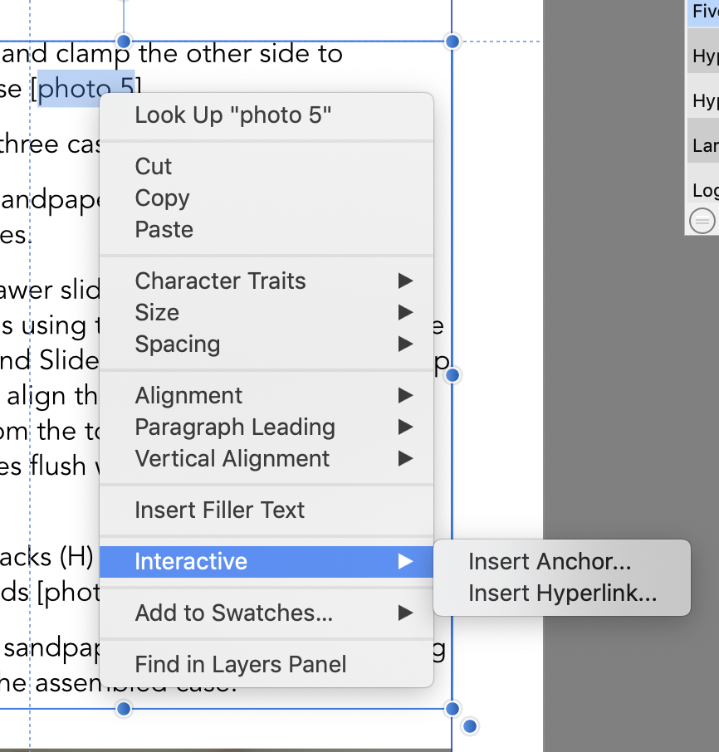Open the Spacing submenu
Image resolution: width=719 pixels, height=752 pixels.
[267, 344]
